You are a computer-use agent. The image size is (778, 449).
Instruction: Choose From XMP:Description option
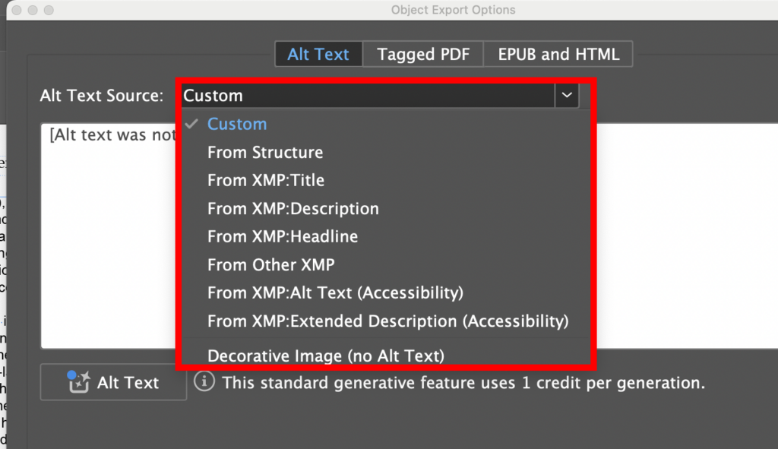[x=293, y=208]
